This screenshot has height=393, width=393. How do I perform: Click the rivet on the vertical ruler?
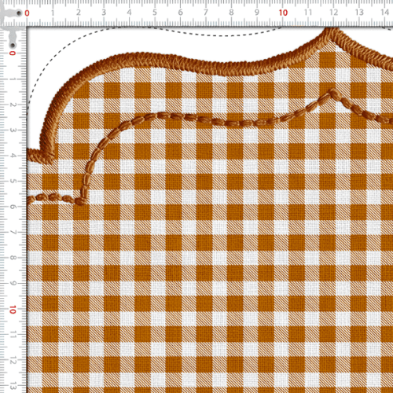[x=13, y=46]
